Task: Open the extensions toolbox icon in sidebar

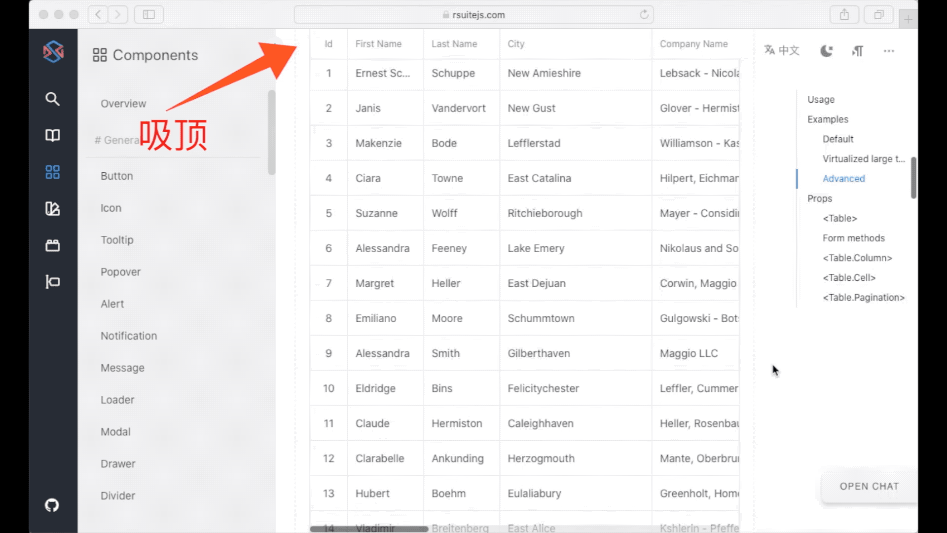Action: click(x=52, y=245)
